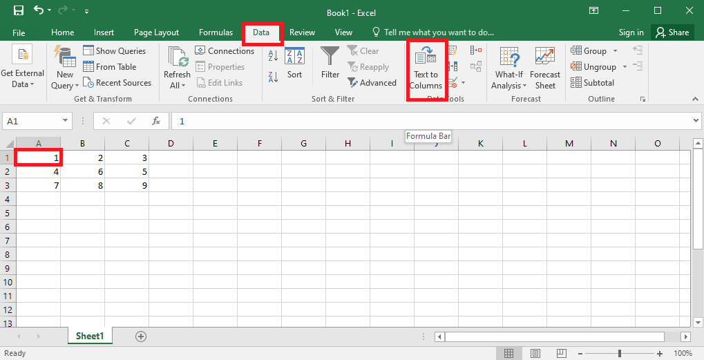Switch to the Home tab
Screen dimensions: 704x360
[62, 32]
